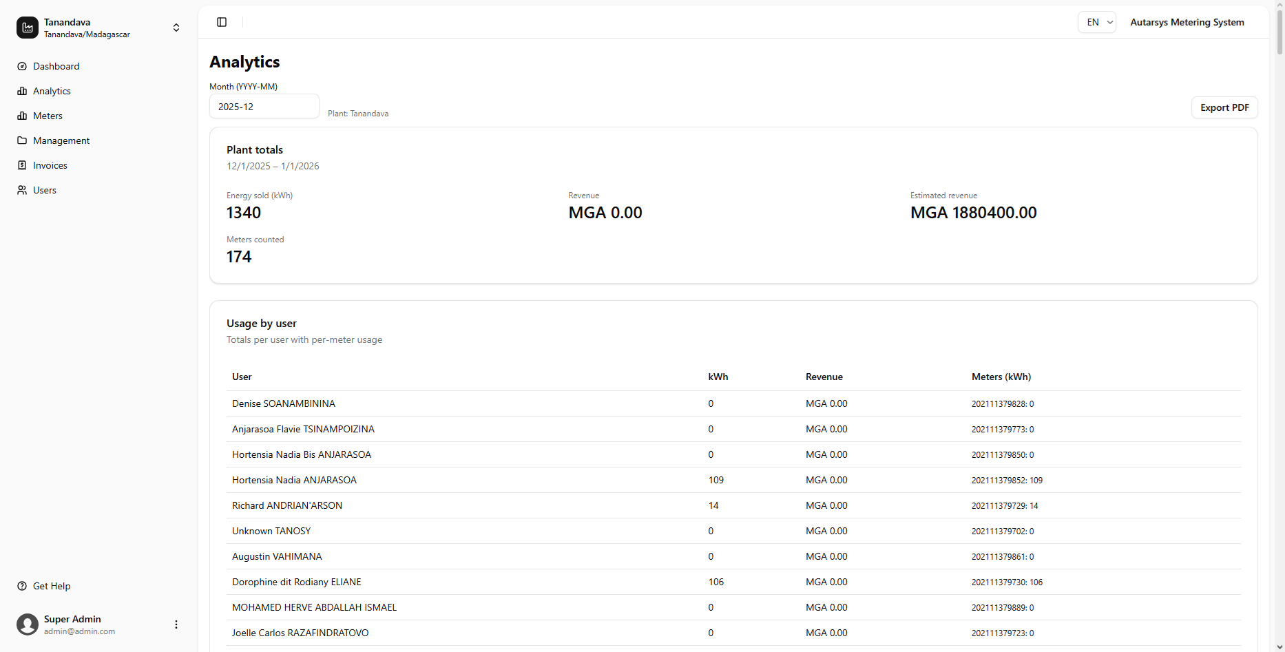Click the Meters chart icon
The image size is (1285, 652).
click(x=22, y=116)
